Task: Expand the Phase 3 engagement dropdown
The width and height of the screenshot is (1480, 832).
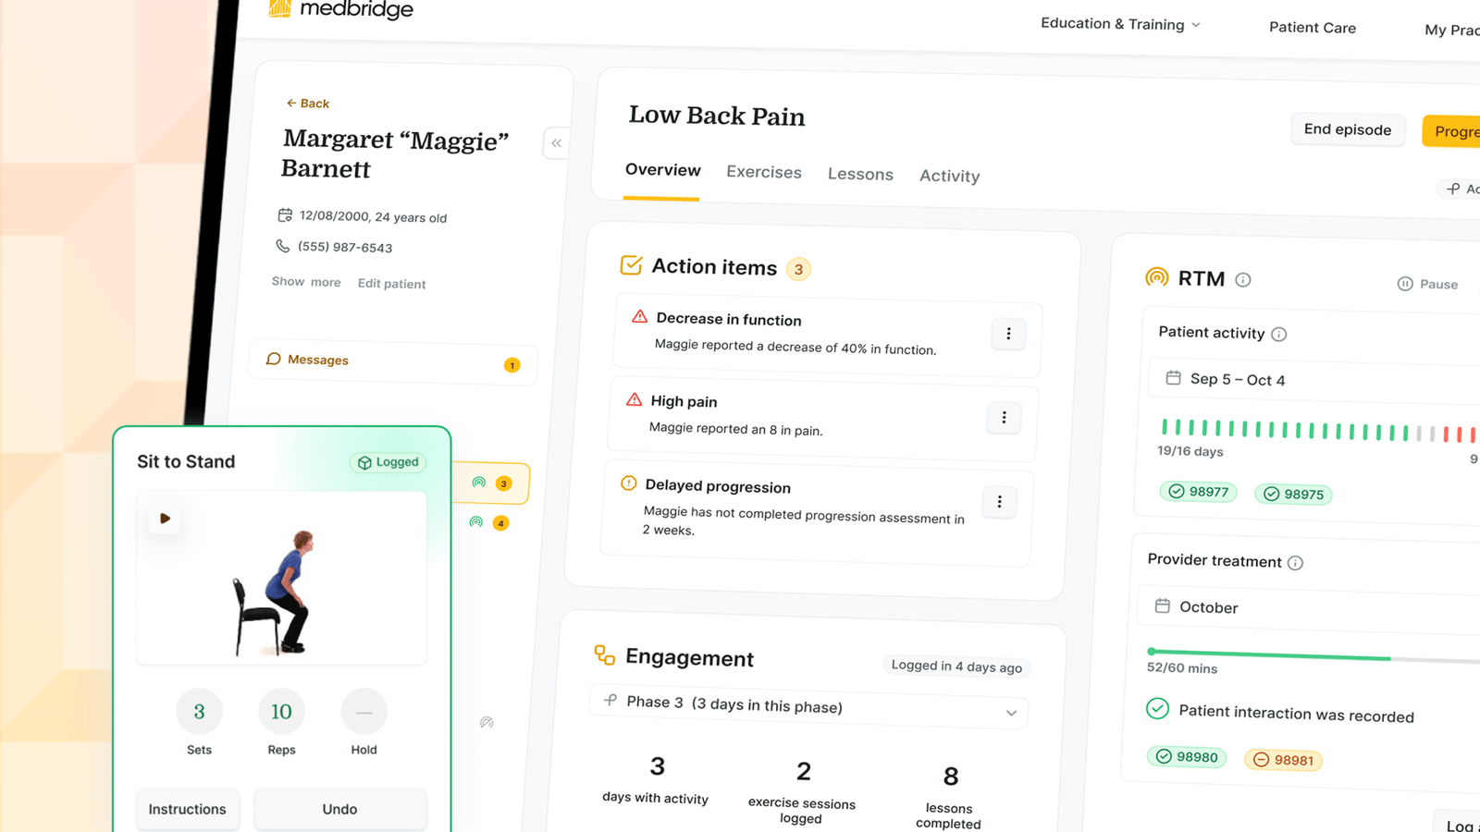Action: 1010,712
